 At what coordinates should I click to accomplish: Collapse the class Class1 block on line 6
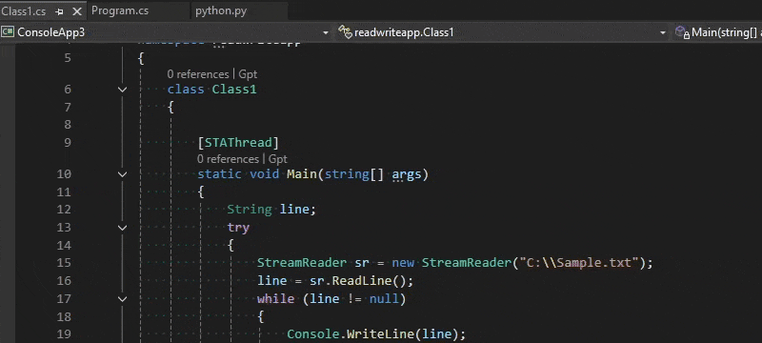(123, 90)
